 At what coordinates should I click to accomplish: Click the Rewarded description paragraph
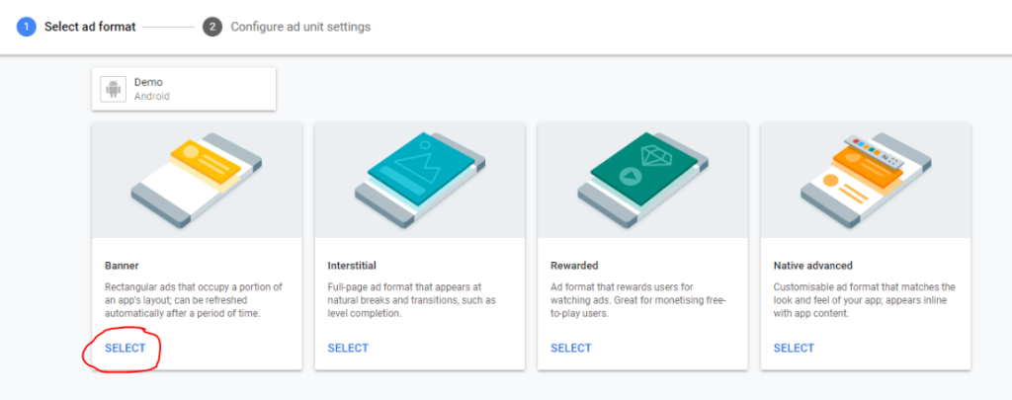[x=623, y=300]
